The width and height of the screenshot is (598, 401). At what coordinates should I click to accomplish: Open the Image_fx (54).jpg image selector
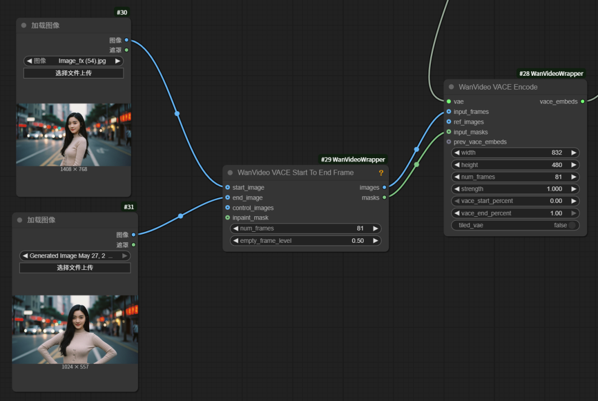[74, 61]
